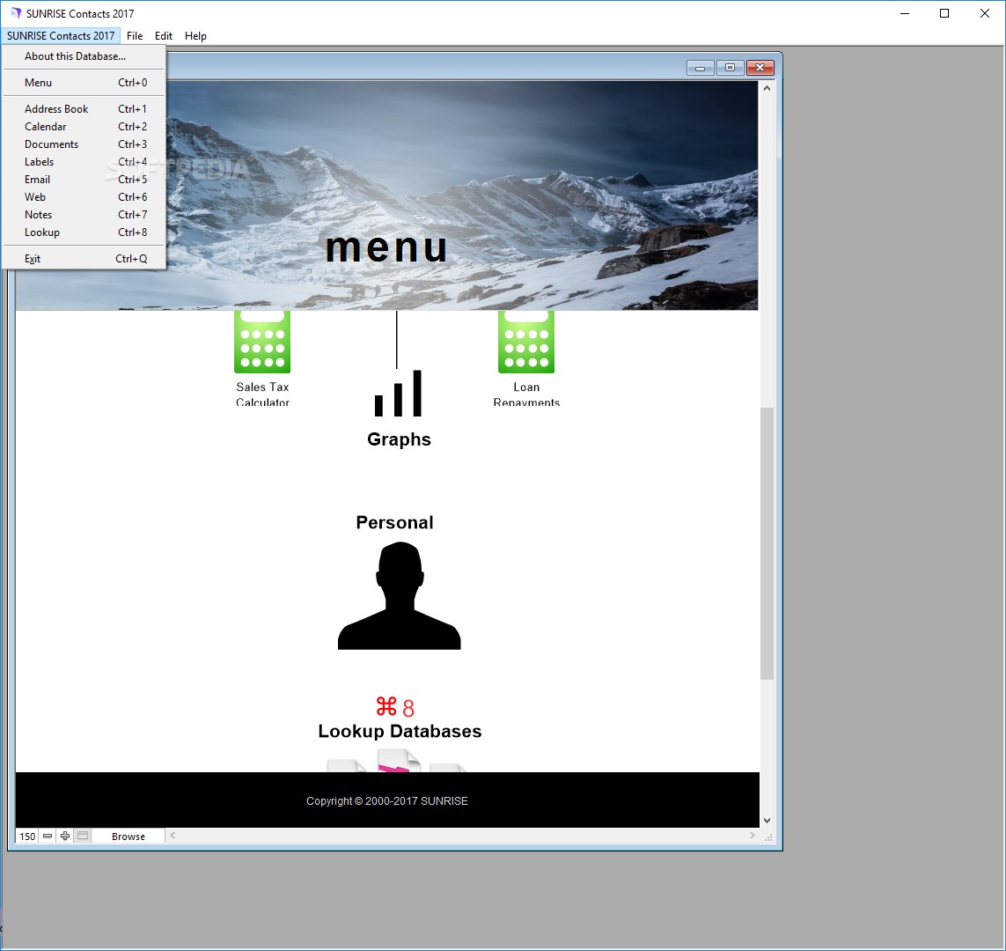Open the Sales Tax Calculator icon

coord(261,342)
